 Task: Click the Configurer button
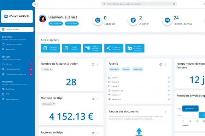pos(56,24)
